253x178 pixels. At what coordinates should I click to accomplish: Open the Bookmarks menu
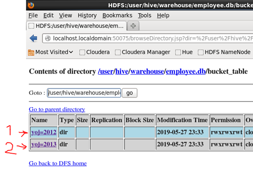[x=117, y=15]
